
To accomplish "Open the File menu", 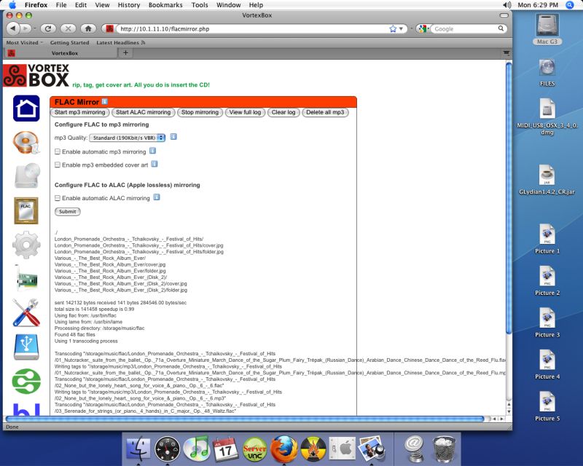I will (61, 5).
